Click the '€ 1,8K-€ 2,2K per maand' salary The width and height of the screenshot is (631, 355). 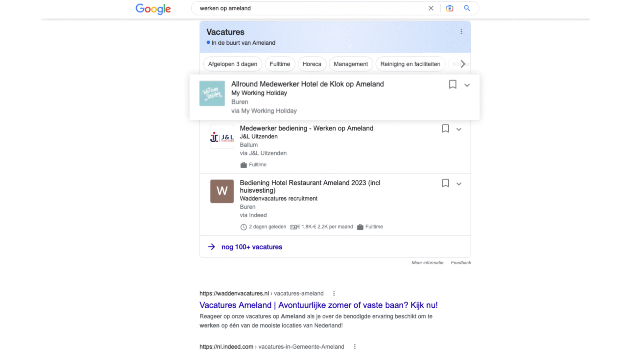[x=325, y=227]
